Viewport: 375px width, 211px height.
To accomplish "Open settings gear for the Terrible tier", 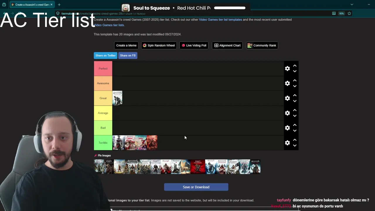I will pos(287,143).
